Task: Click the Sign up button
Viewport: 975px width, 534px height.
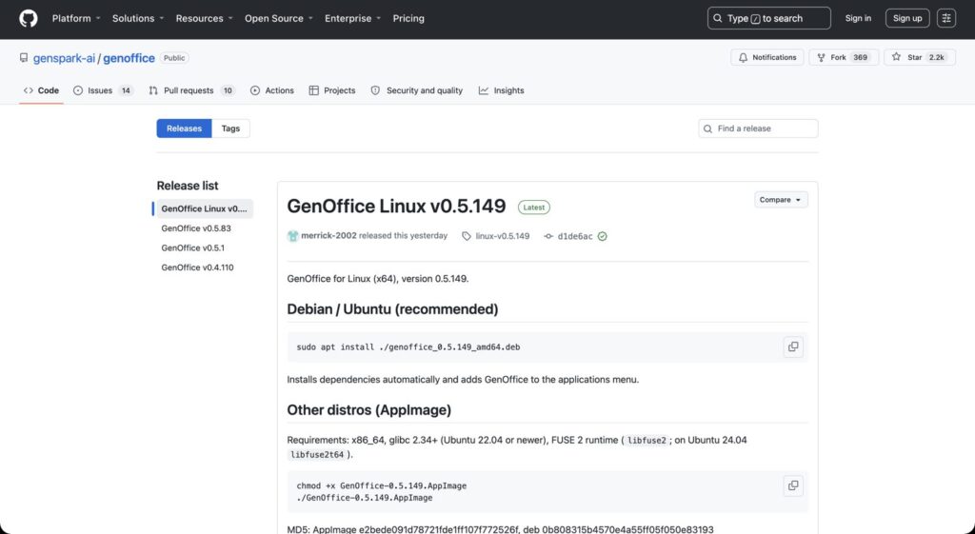Action: 907,19
